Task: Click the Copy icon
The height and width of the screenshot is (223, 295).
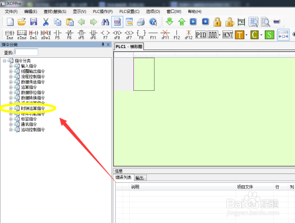Action: coord(58,22)
